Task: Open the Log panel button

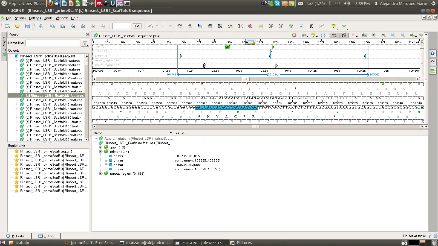Action: [46, 236]
